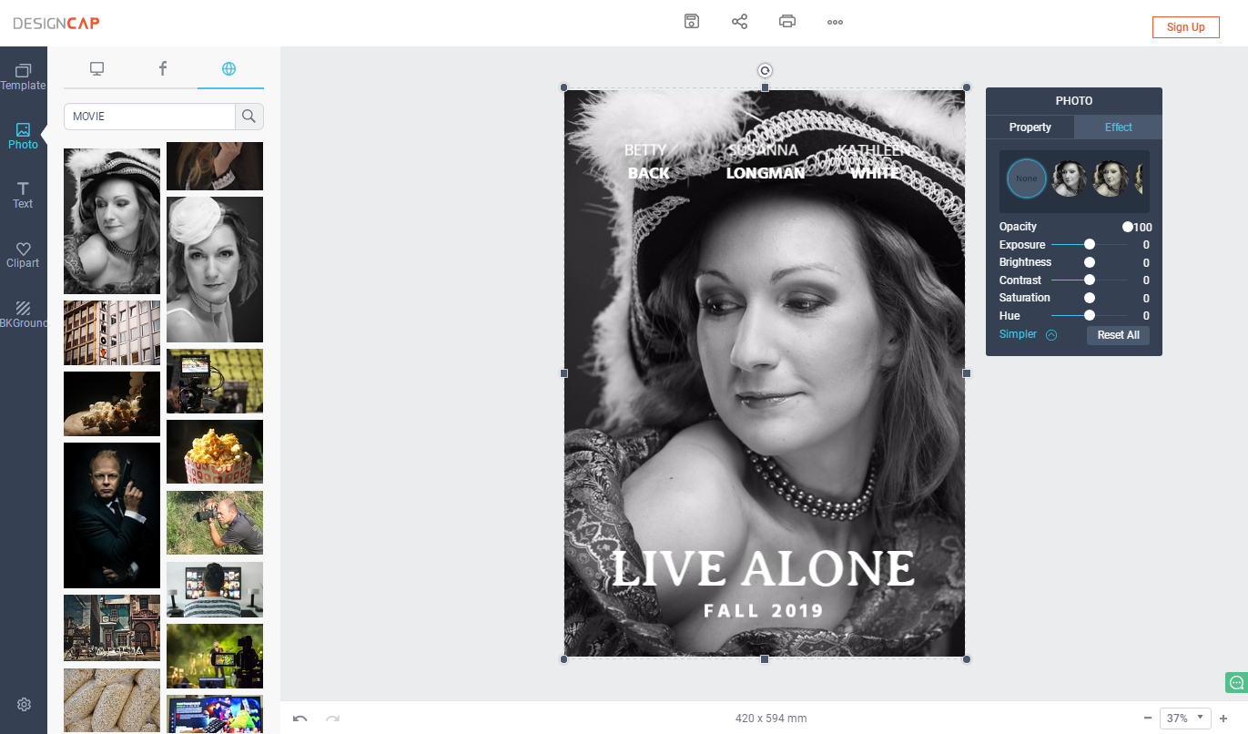Click the Sign Up button
The image size is (1248, 734).
tap(1185, 27)
